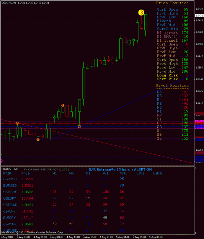The width and height of the screenshot is (204, 239).
Task: Click the '5 Aug 01:00' time axis label
Action: (x=123, y=237)
